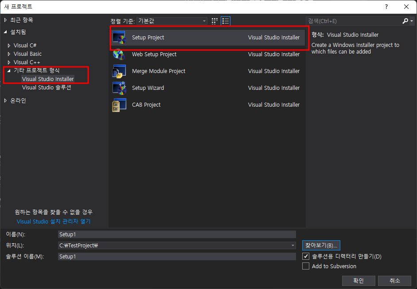
Task: Switch to medium icons list view
Action: (226, 21)
